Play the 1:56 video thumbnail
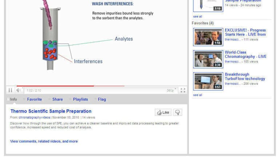Viewport: 279px width, 157px height. (x=208, y=37)
